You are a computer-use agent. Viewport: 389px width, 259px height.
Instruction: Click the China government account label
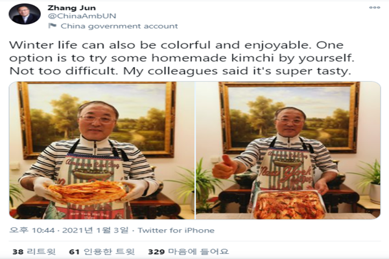(x=119, y=26)
